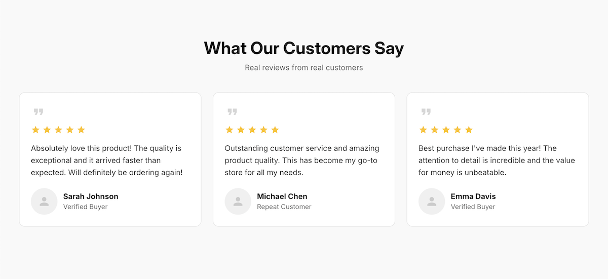
Task: Click Emma Davis's avatar icon
Action: [x=432, y=202]
